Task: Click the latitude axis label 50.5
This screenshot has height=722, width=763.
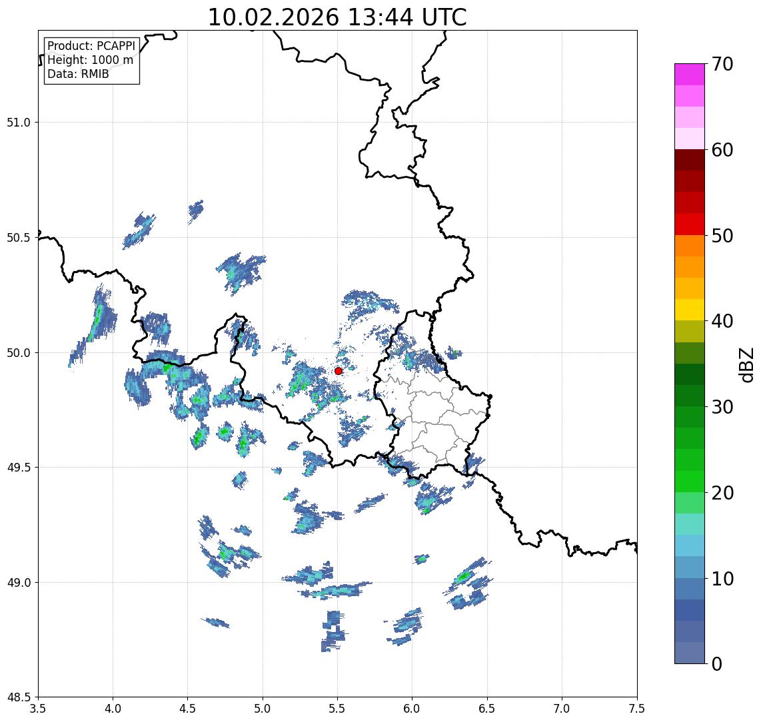Action: 18,238
